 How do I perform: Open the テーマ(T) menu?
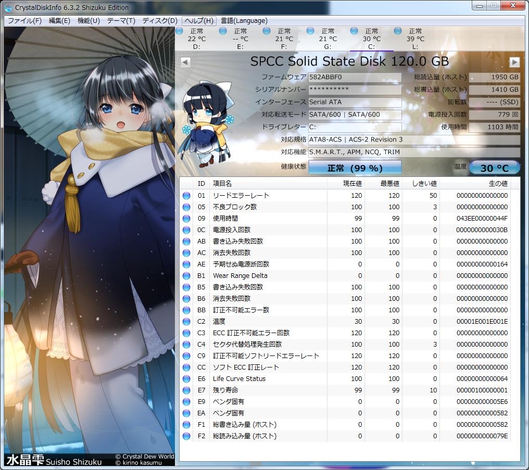(x=121, y=21)
